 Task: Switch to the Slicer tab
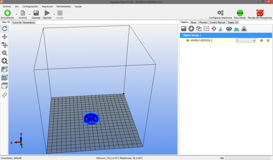193,23
